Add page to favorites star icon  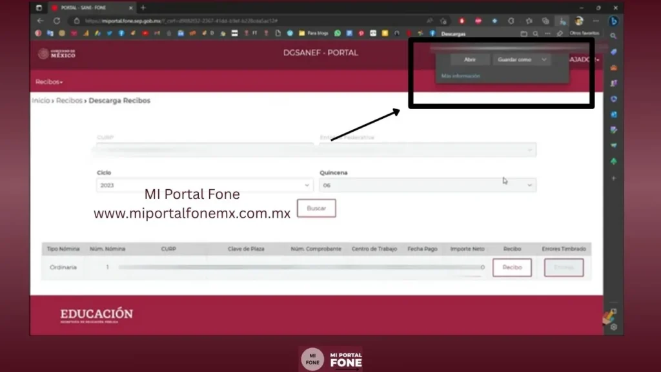443,21
